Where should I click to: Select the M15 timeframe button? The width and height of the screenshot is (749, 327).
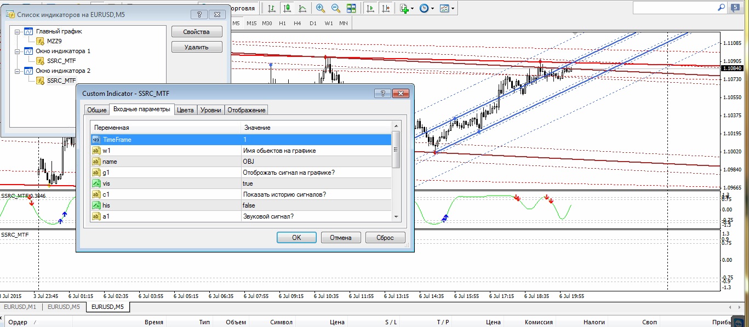click(x=251, y=23)
